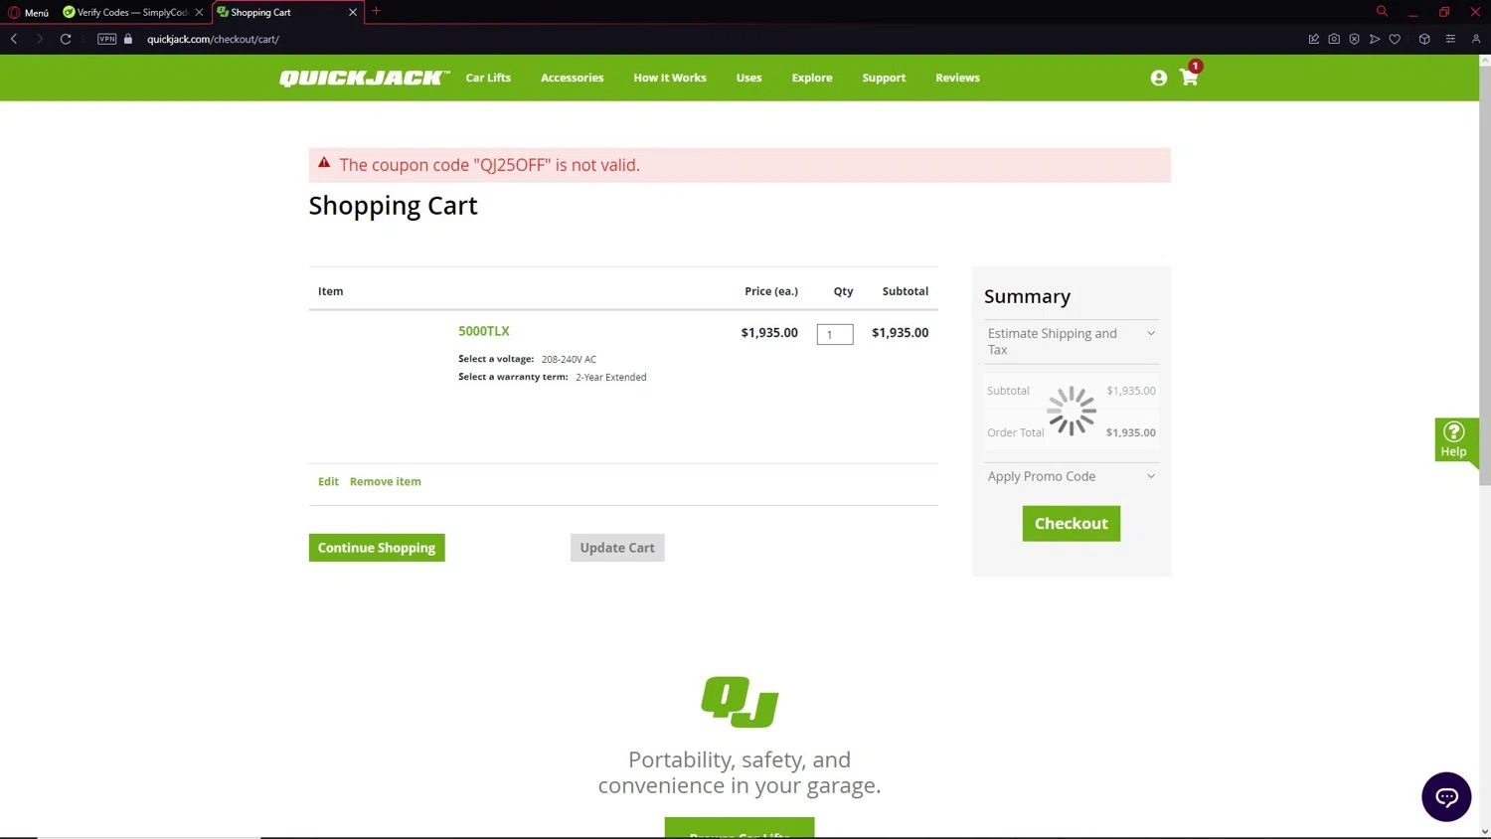Open the shopping cart icon in header
The image size is (1491, 839).
1189,77
